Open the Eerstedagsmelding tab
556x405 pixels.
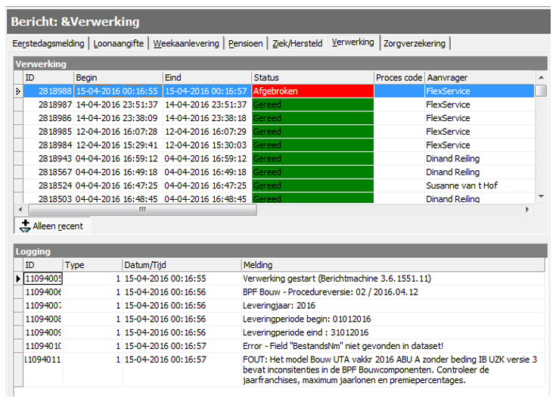[49, 44]
